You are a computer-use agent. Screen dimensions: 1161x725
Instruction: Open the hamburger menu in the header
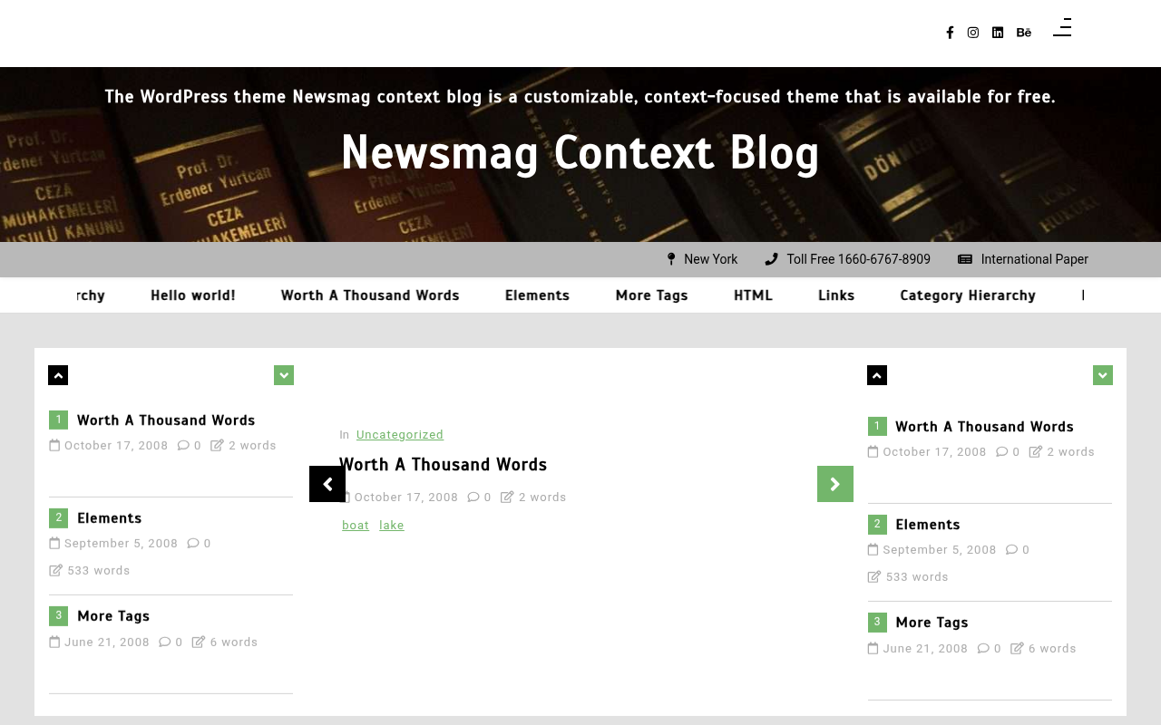coord(1062,27)
